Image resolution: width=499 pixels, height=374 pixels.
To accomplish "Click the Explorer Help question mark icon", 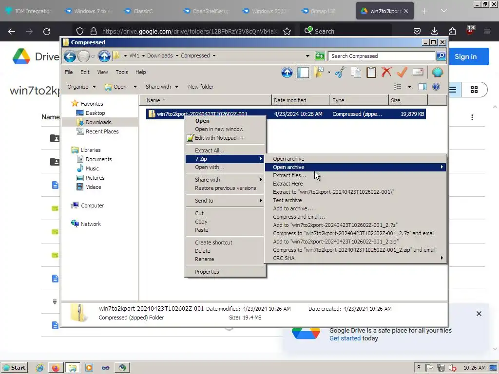I will pos(436,87).
